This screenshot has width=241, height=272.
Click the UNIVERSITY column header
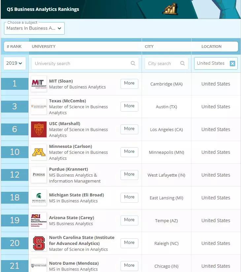(x=44, y=47)
